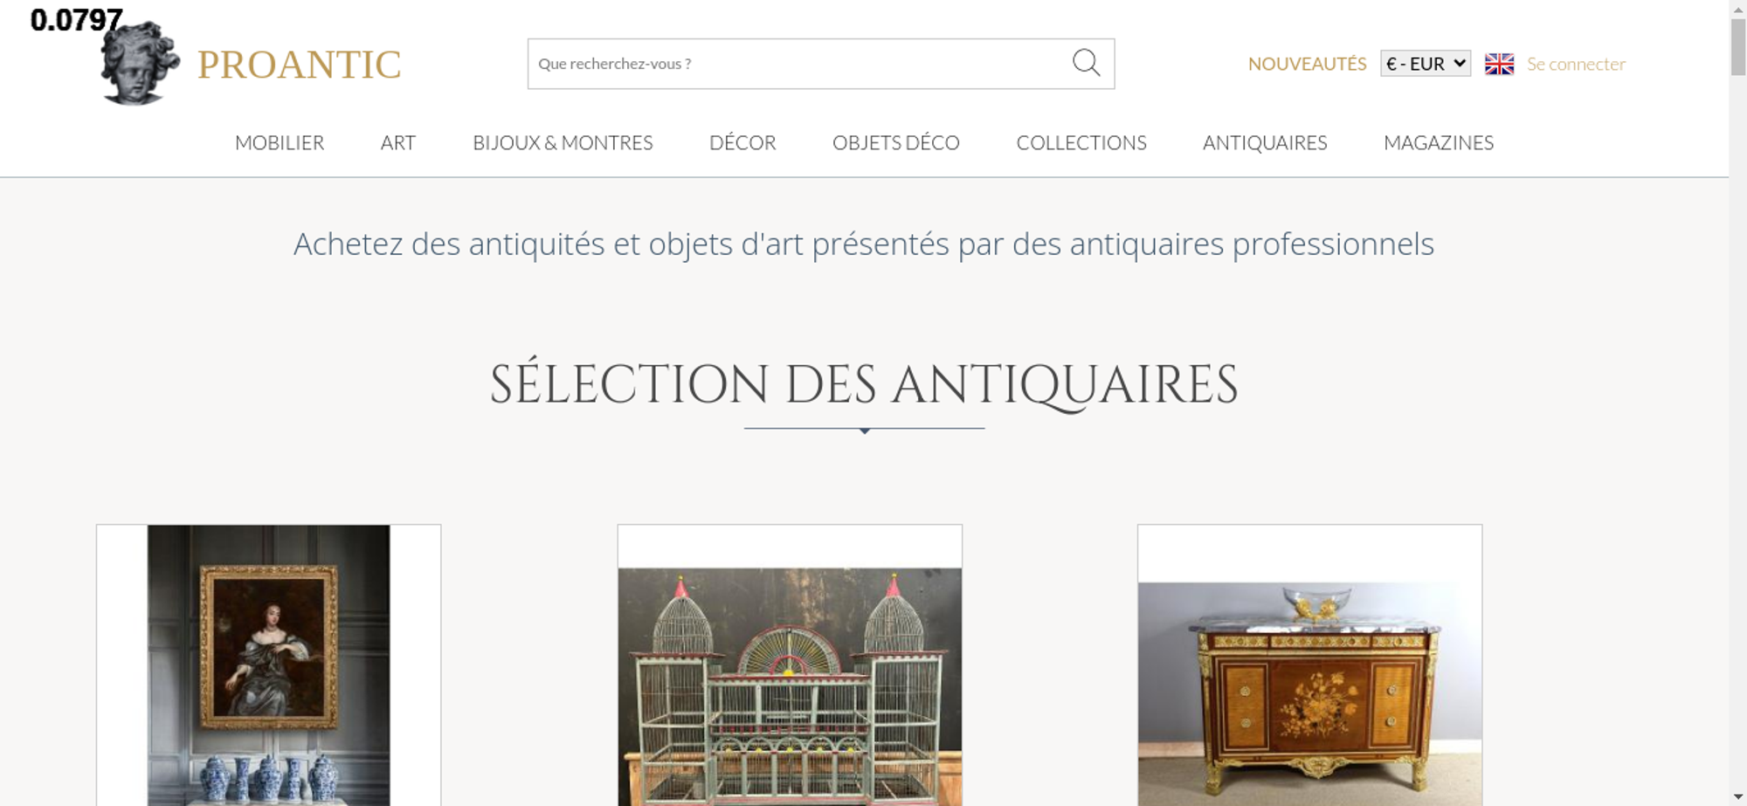Click the cherub head Proantic logo
1747x806 pixels.
140,63
